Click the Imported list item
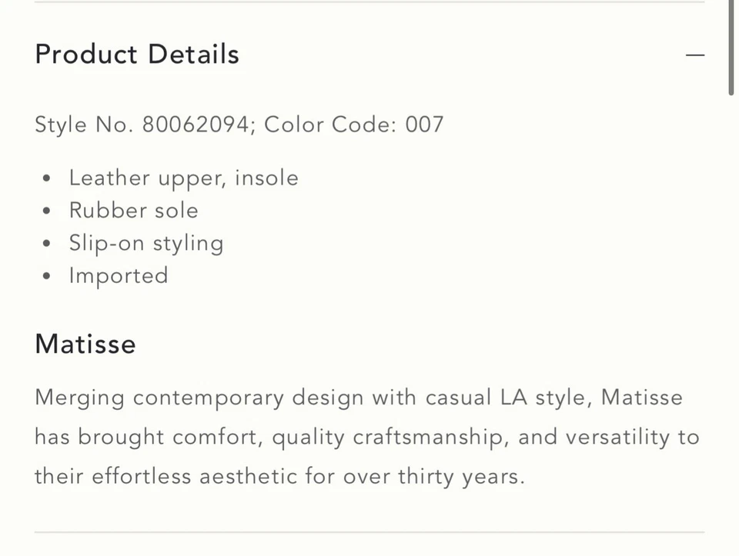The image size is (739, 556). pos(119,275)
